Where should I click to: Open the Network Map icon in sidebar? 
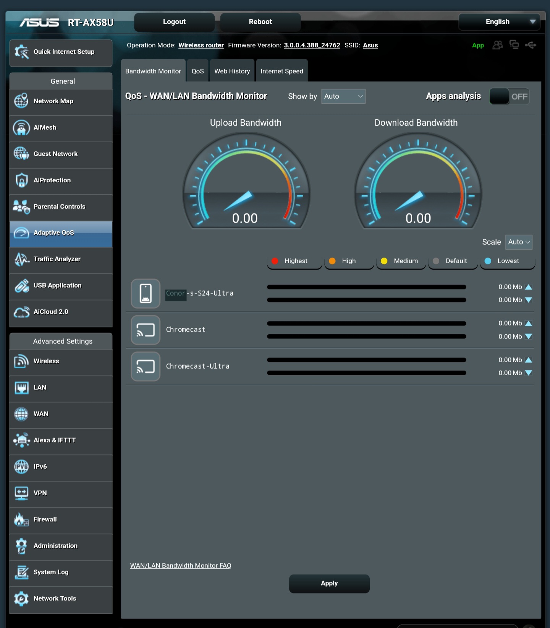pyautogui.click(x=21, y=101)
